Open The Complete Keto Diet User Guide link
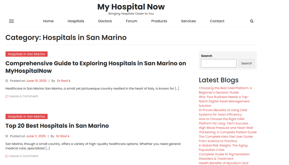Image resolution: width=289 pixels, height=165 pixels. [x=226, y=139]
